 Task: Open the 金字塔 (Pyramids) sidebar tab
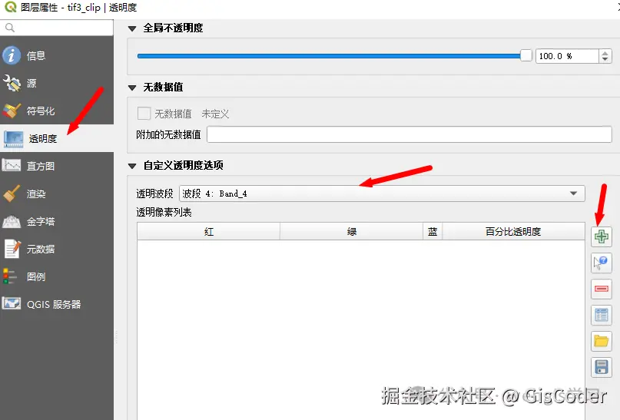point(57,221)
